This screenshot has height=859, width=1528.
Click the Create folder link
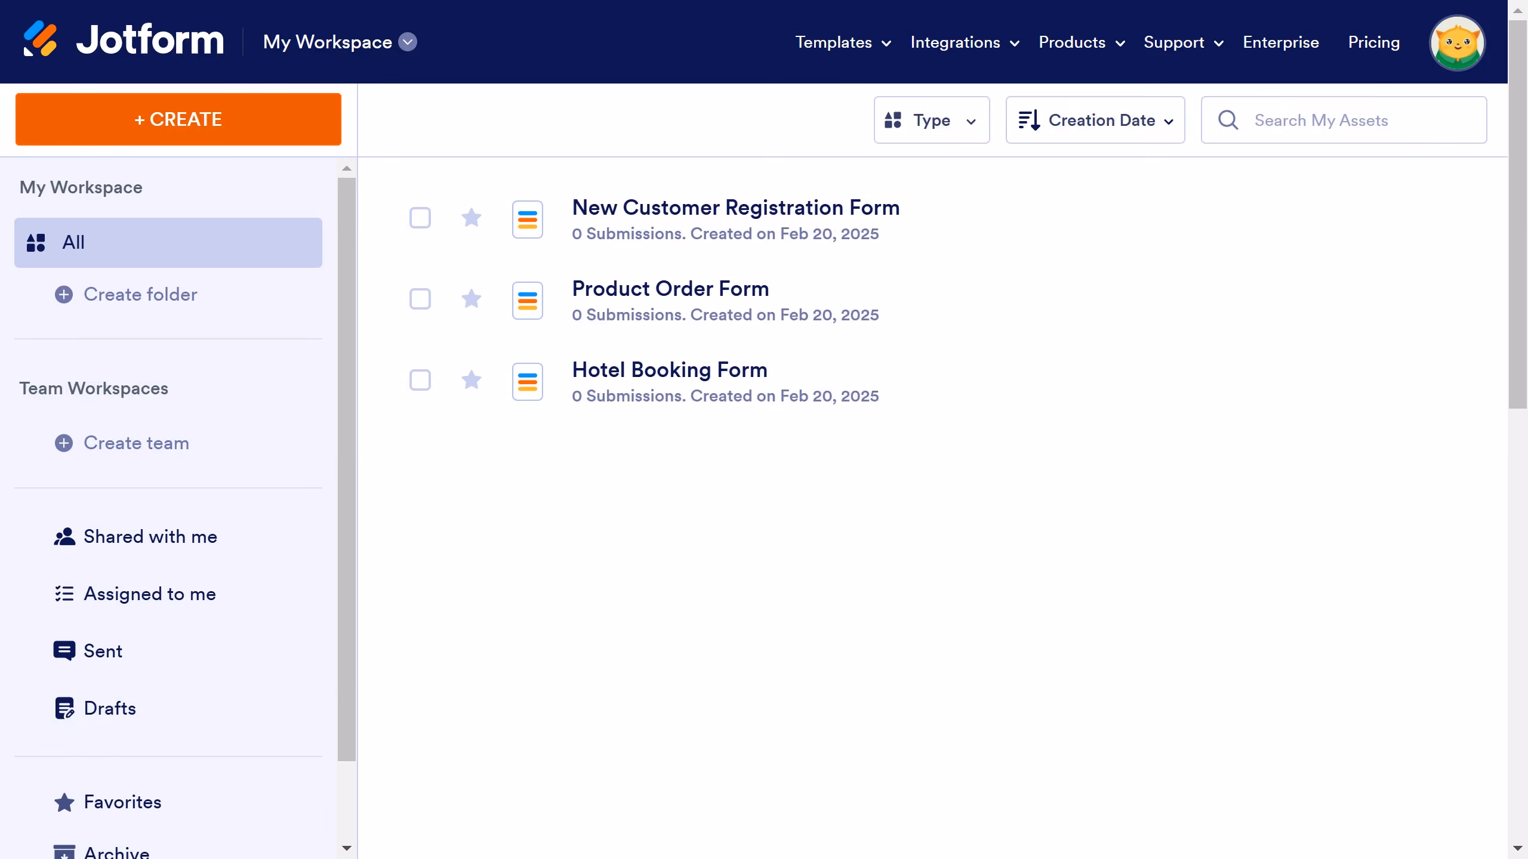tap(140, 294)
